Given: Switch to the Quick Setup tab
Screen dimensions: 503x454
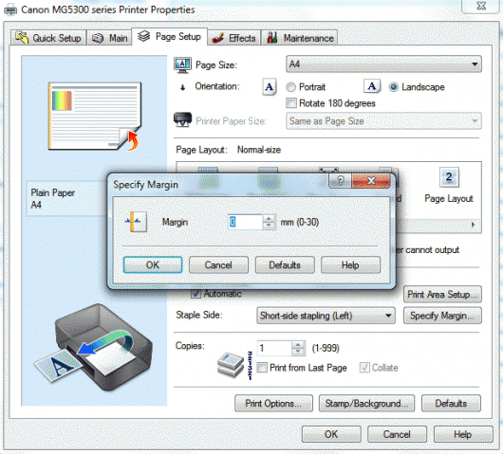Looking at the screenshot, I should click(48, 38).
